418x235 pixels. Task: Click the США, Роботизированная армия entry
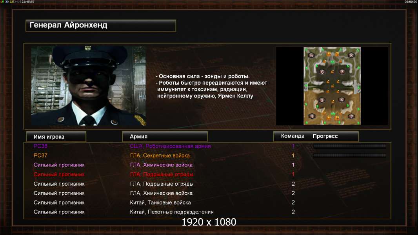[170, 146]
